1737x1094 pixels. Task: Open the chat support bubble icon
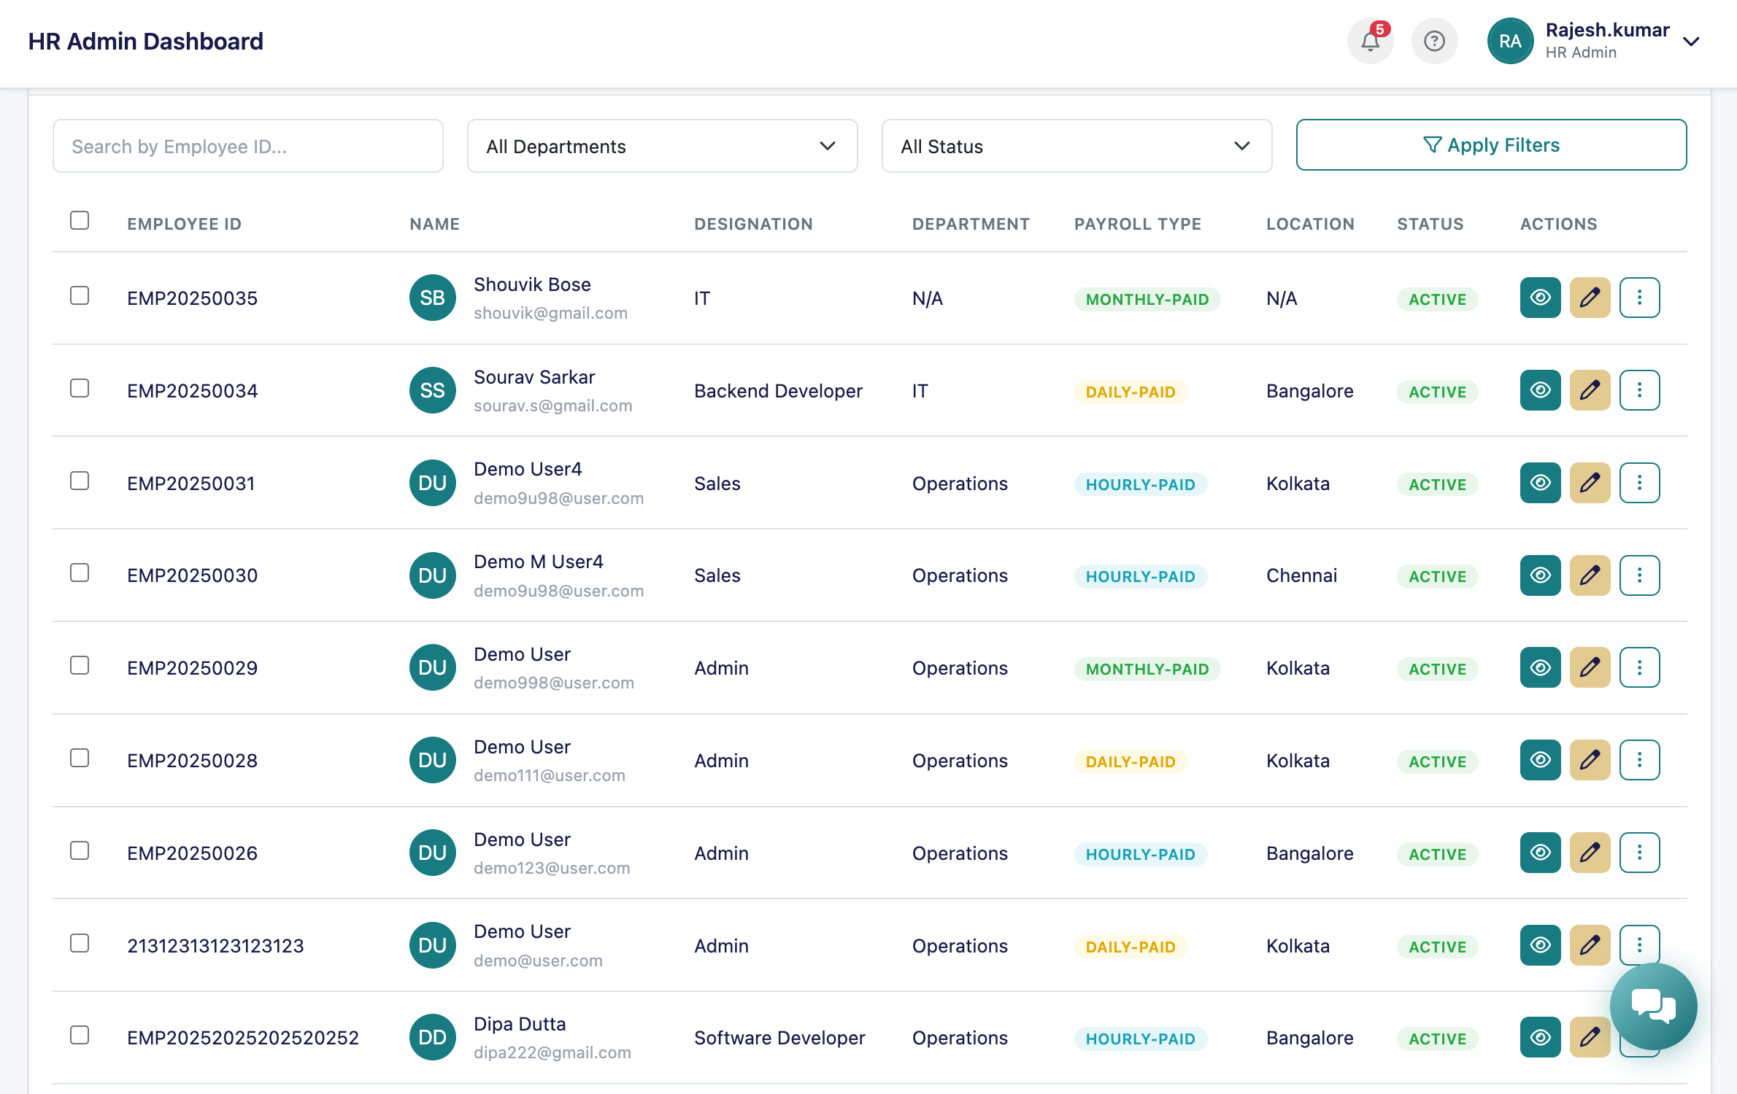(x=1653, y=1006)
